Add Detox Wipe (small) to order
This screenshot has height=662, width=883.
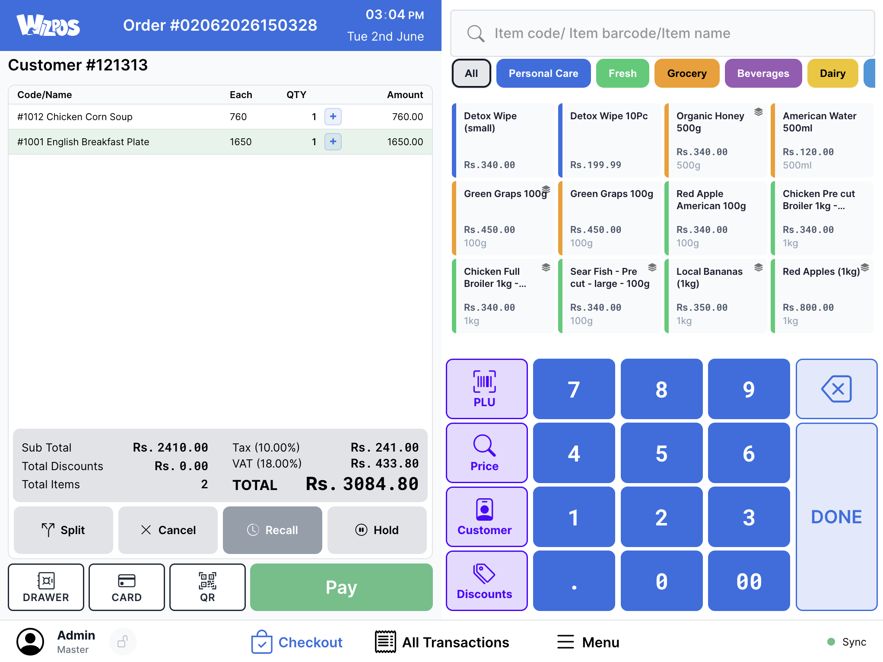coord(503,140)
